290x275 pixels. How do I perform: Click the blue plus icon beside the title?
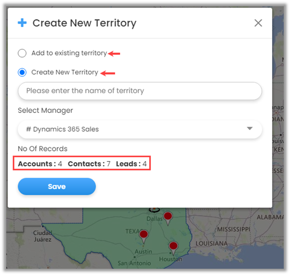(22, 23)
